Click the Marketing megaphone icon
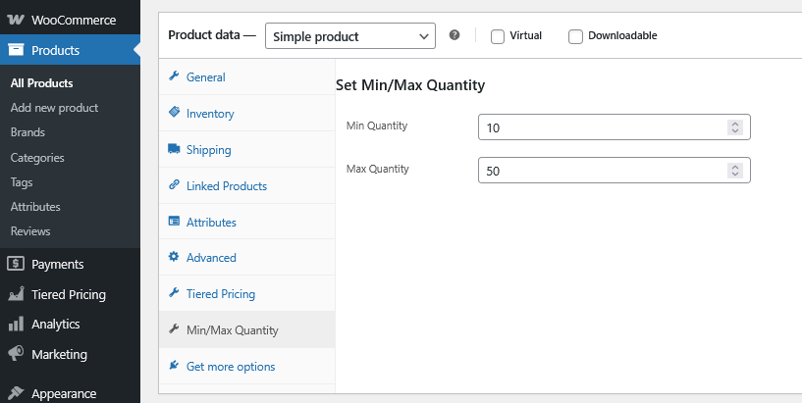Viewport: 802px width, 403px height. point(16,354)
